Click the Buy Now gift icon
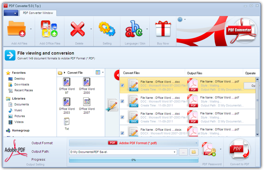Viewport: 264px width, 170px height. click(x=163, y=29)
